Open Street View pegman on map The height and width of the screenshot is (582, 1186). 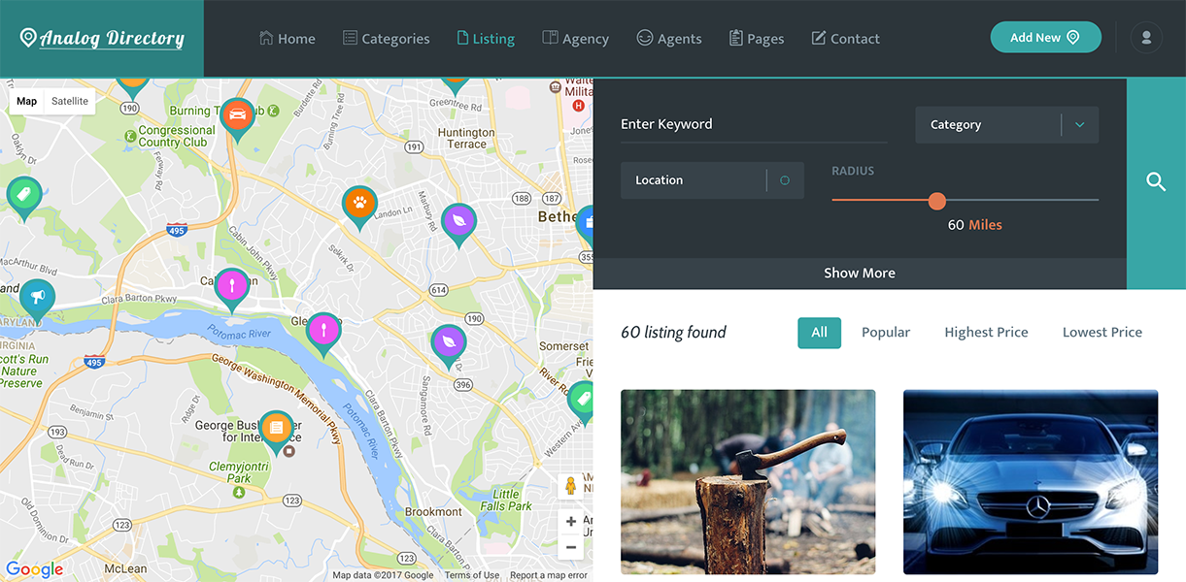(x=571, y=486)
